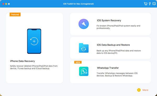Click the blue backup folder icon
This screenshot has height=96, width=157.
84,48
